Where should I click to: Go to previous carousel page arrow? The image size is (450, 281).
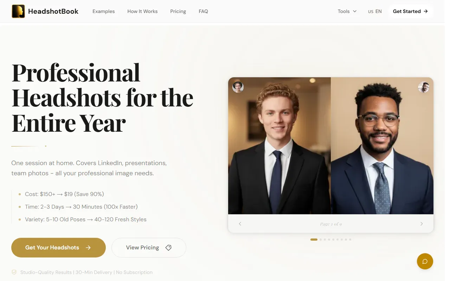click(x=240, y=224)
